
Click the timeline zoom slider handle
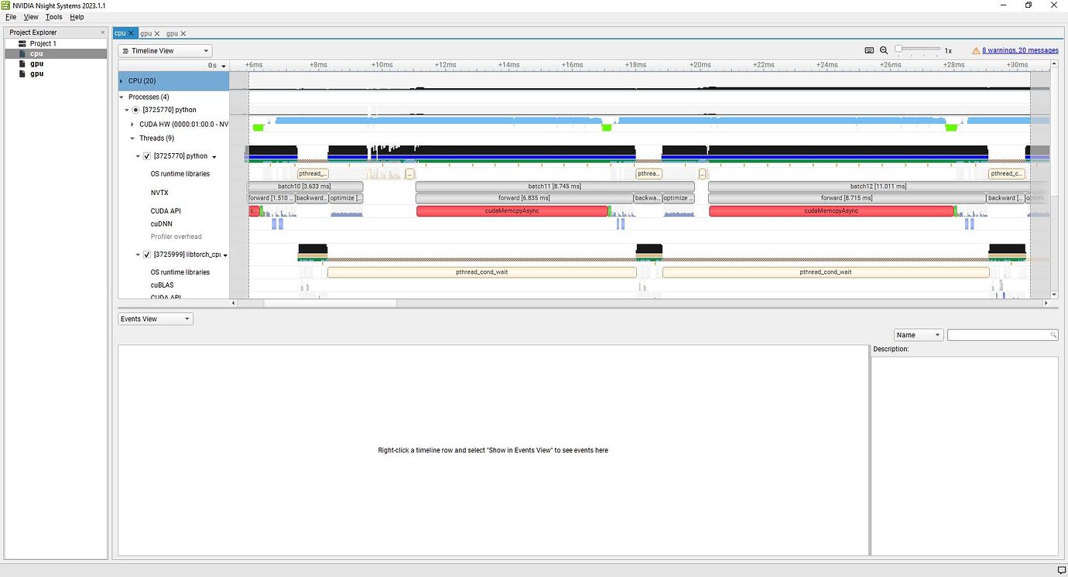coord(899,50)
